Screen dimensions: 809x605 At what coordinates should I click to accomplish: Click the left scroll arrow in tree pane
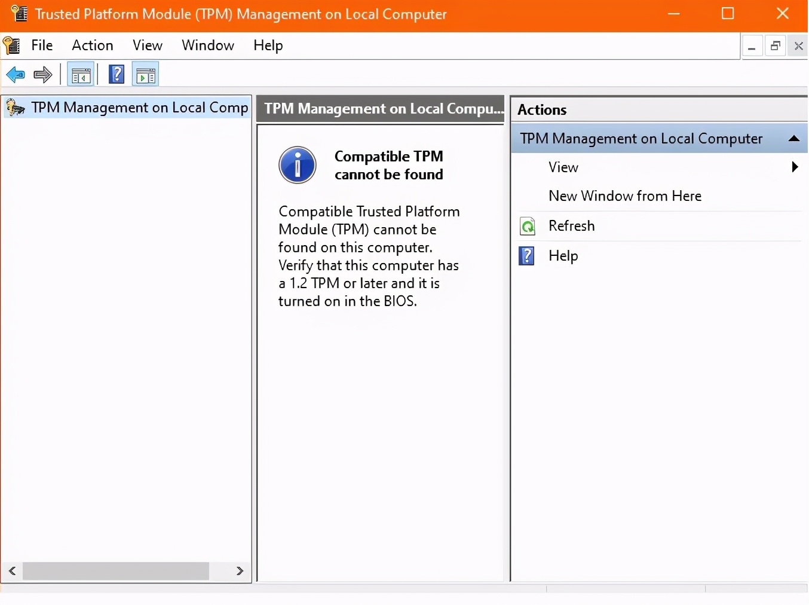13,571
